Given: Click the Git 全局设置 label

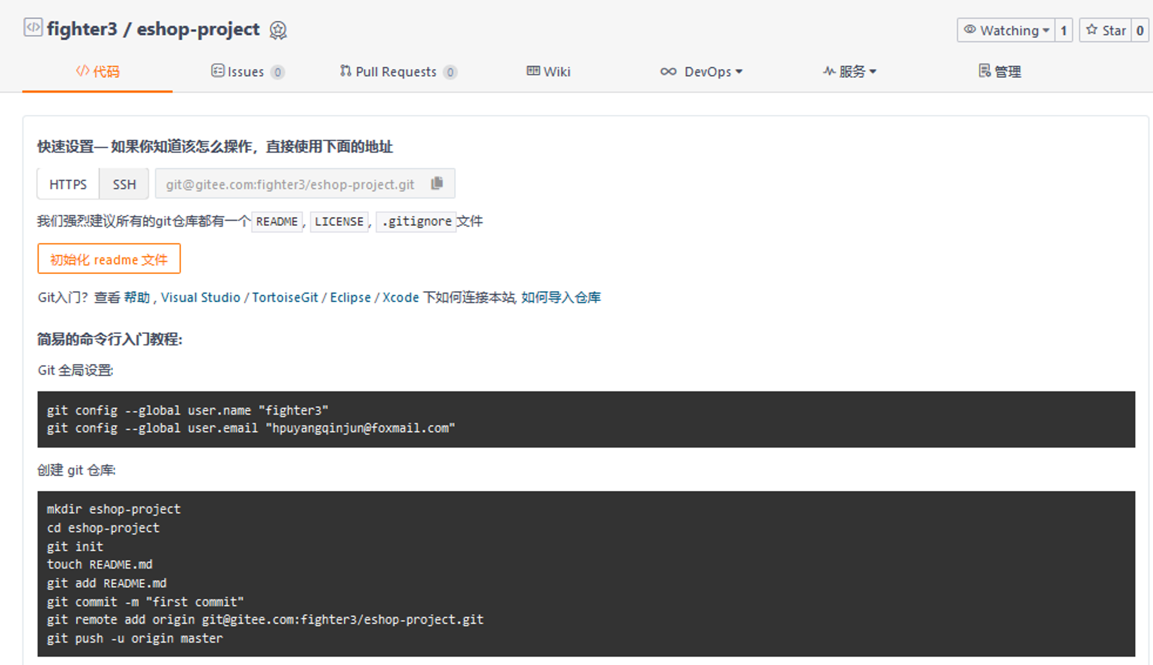Looking at the screenshot, I should click(76, 370).
